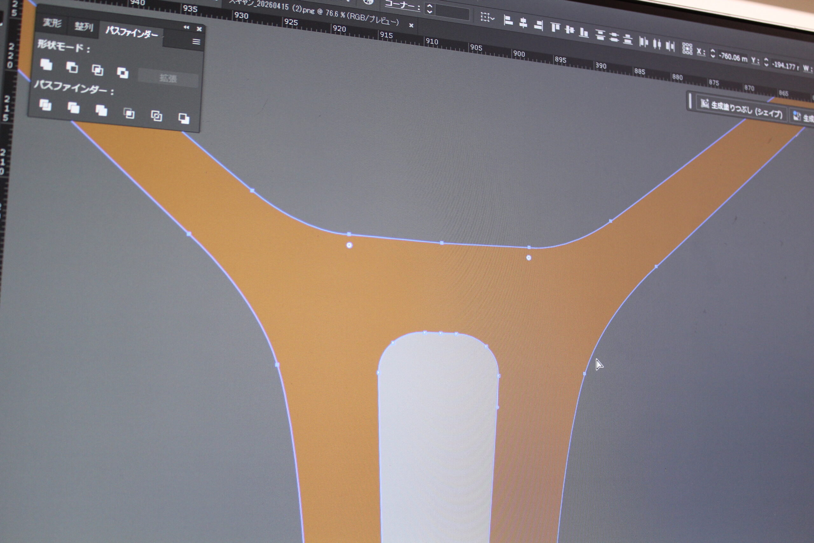The height and width of the screenshot is (543, 814).
Task: Apply Intersect shape mode
Action: click(98, 70)
